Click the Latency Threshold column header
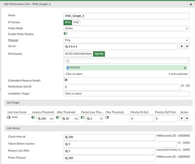The image size is (195, 164). 43,112
